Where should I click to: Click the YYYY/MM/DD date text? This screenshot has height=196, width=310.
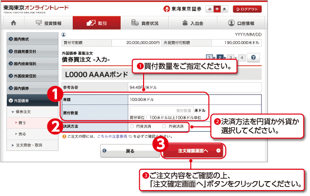[248, 35]
